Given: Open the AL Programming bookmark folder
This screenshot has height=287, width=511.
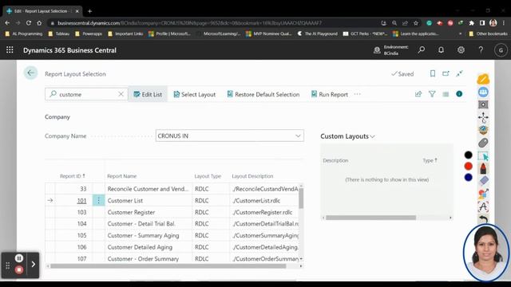Looking at the screenshot, I should point(24,33).
